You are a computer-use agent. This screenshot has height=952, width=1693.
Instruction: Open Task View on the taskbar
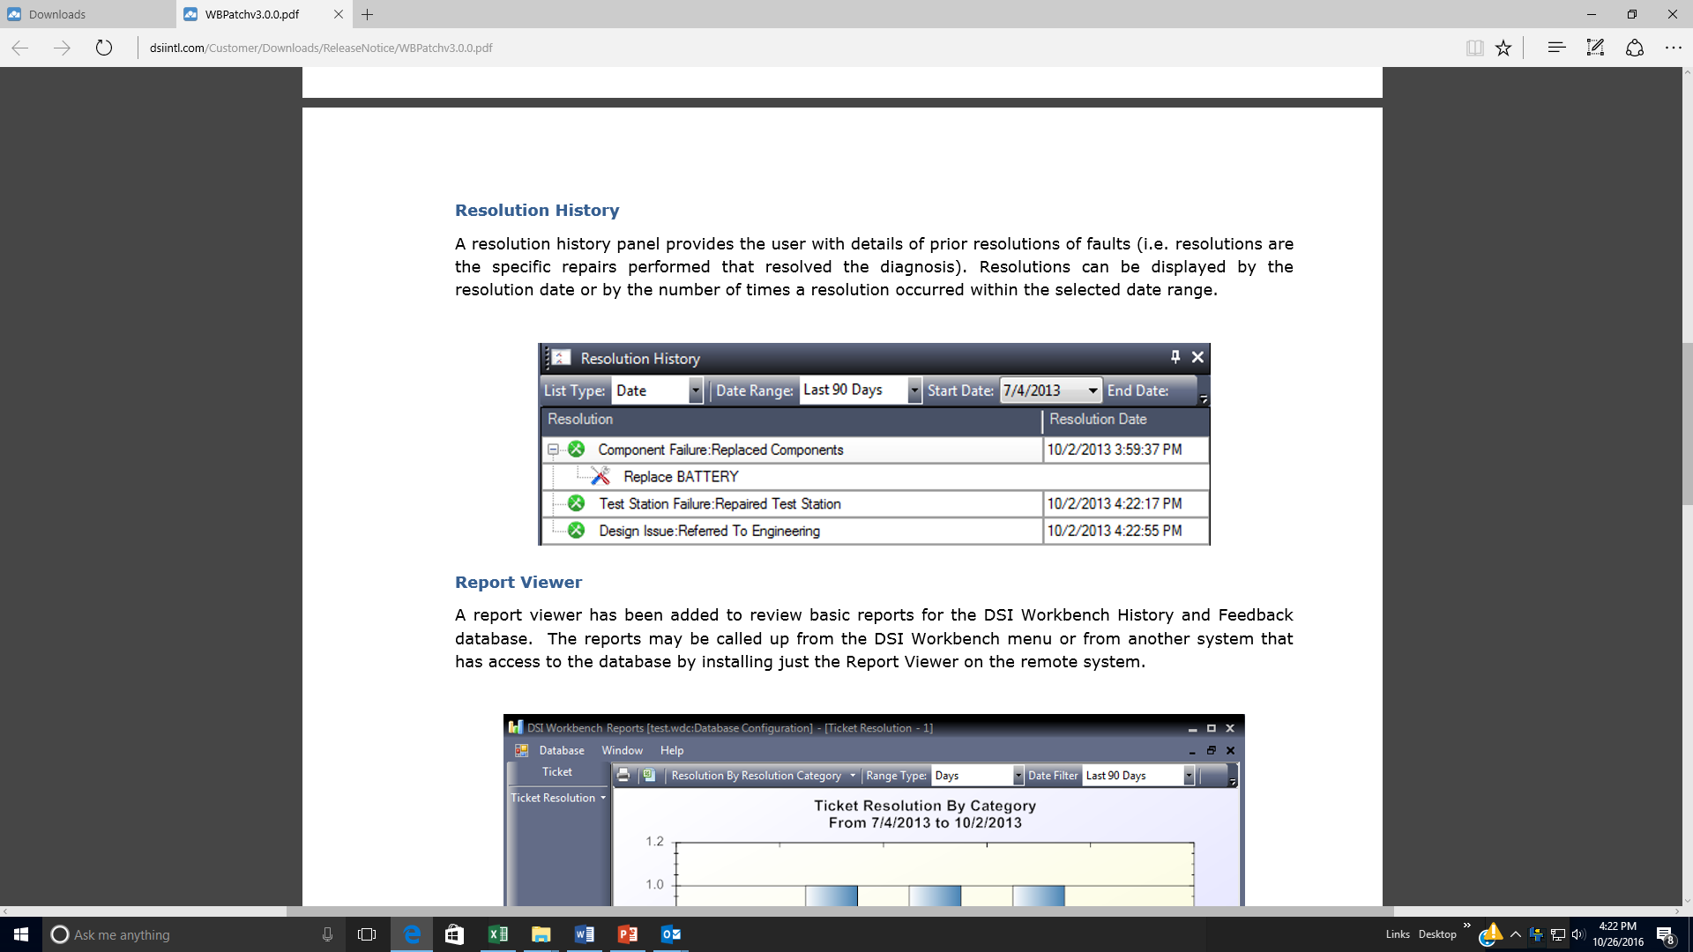(x=367, y=934)
